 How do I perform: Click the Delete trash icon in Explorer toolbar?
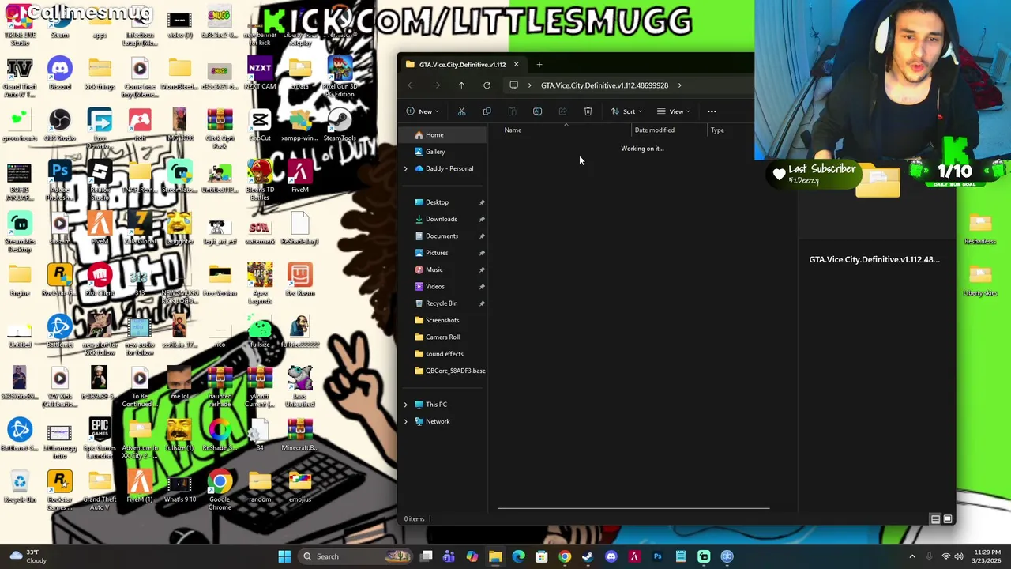pos(588,111)
